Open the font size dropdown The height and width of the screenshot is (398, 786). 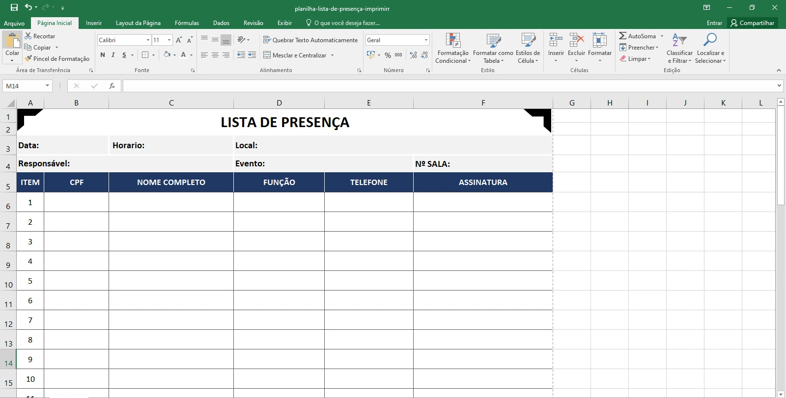pos(169,40)
